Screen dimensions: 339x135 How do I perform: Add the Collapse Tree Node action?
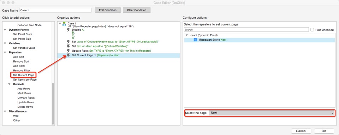(x=29, y=25)
